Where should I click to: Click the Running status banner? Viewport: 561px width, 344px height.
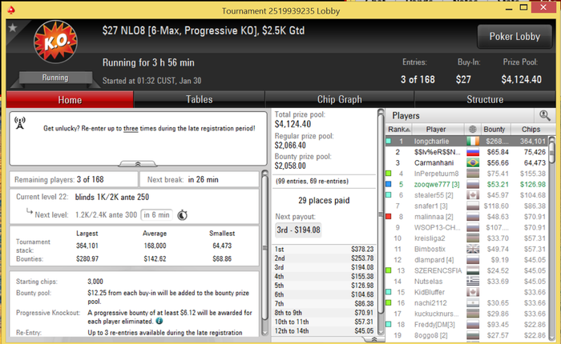point(55,78)
